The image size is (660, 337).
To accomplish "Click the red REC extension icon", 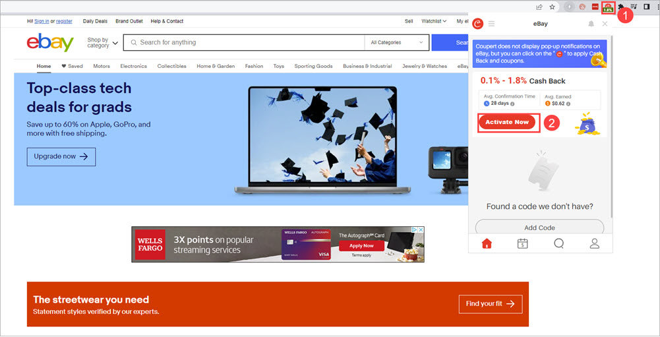I will (595, 7).
